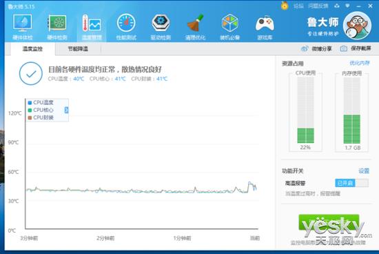Open the 驱动检测 gear icon

[x=161, y=27]
